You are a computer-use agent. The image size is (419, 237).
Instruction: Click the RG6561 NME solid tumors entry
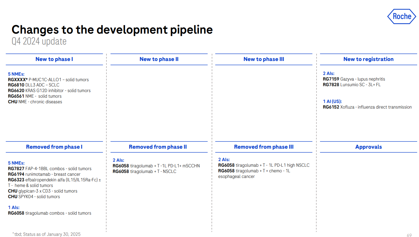(x=35, y=96)
